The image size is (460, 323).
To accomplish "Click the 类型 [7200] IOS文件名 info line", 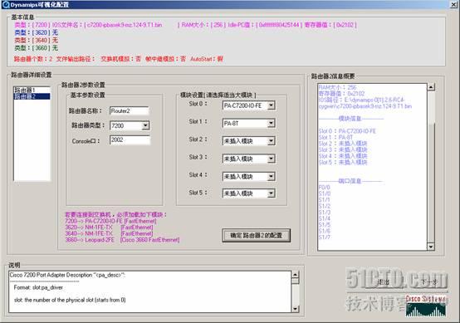I will pos(185,25).
